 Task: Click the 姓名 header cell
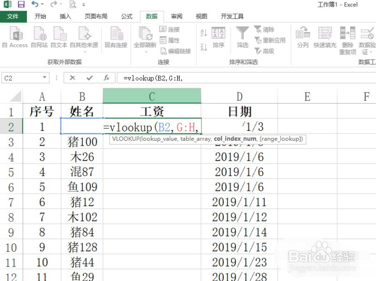coord(82,111)
